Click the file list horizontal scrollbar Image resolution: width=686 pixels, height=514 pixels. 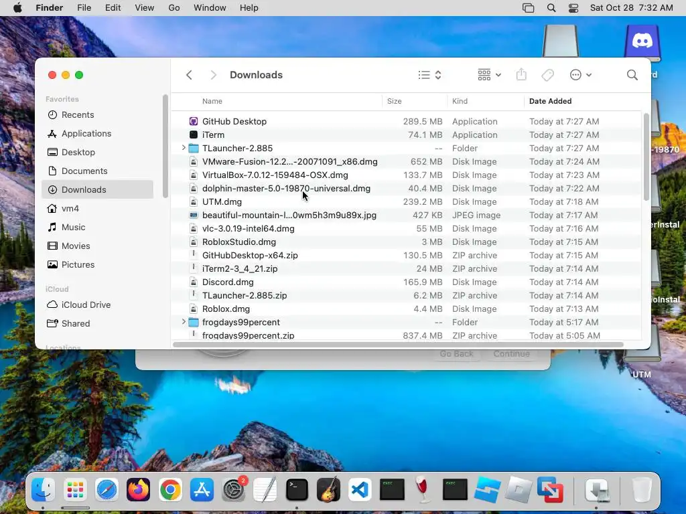click(398, 345)
